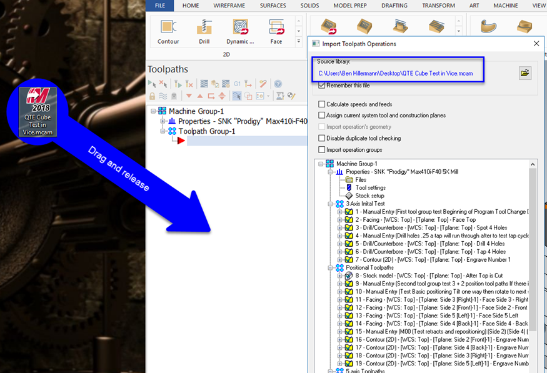This screenshot has height=373, width=547.
Task: Collapse Toolpath Group-1 node
Action: click(163, 131)
